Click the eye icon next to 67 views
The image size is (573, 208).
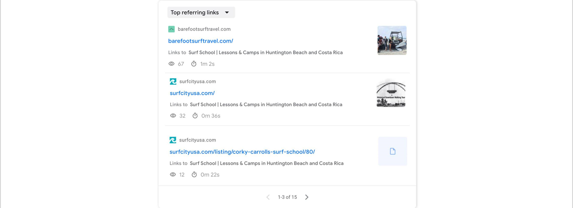(171, 64)
